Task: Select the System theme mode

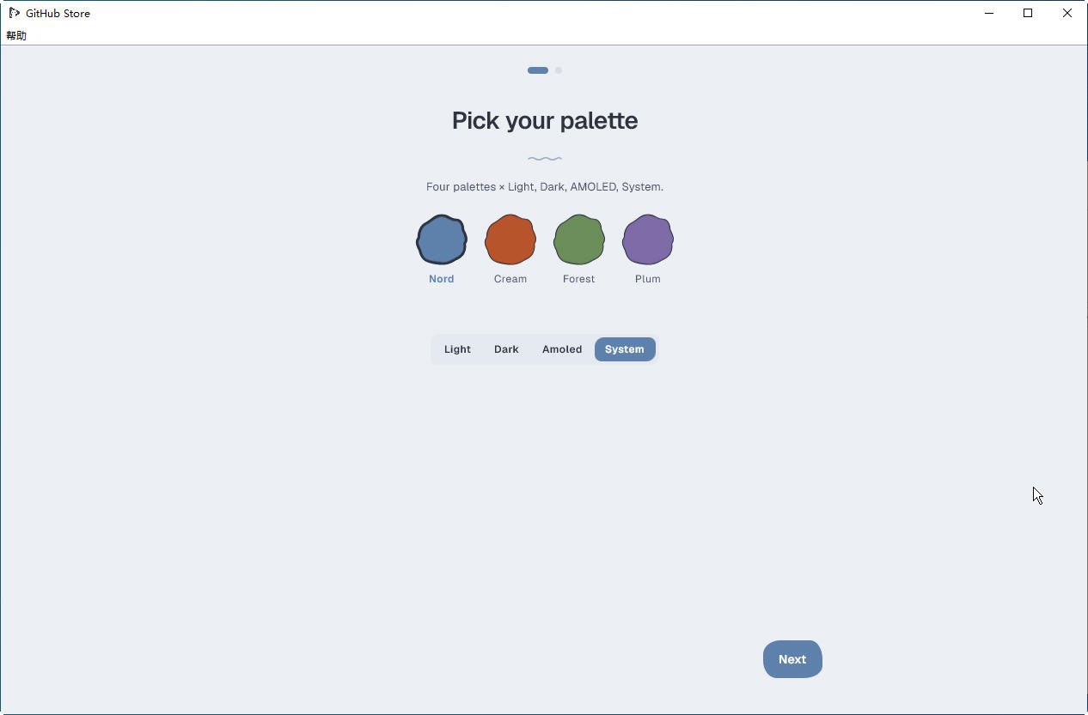Action: (x=625, y=349)
